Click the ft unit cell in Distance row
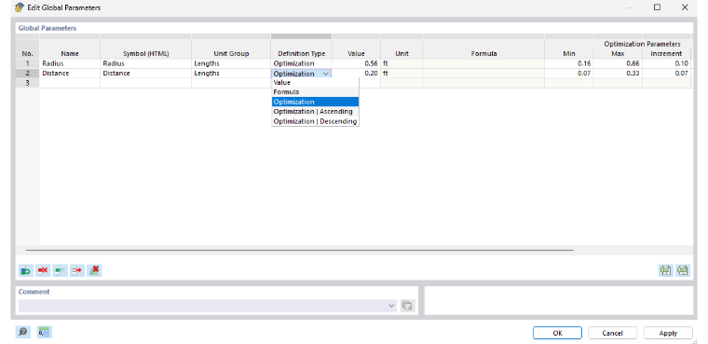This screenshot has height=344, width=708. click(x=402, y=73)
